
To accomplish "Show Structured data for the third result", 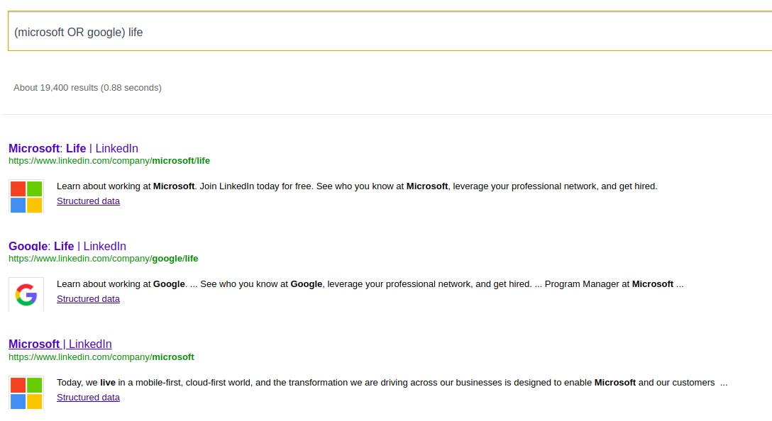I will [x=88, y=398].
